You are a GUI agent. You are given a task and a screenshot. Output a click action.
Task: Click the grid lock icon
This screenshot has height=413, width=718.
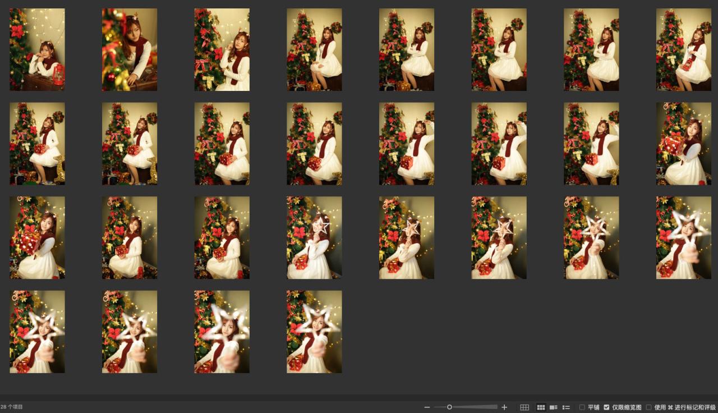coord(524,407)
